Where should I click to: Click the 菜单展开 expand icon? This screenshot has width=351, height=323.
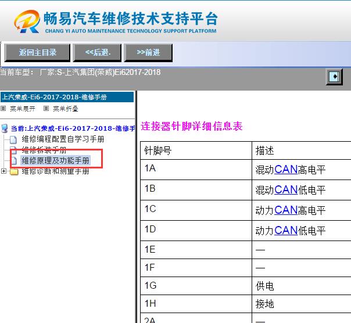(x=3, y=109)
